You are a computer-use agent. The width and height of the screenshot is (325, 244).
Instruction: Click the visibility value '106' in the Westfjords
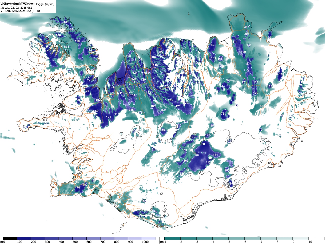point(58,35)
